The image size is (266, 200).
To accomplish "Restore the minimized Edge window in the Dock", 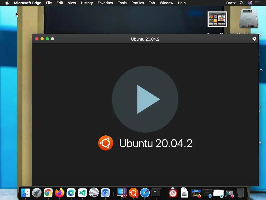I will tap(218, 193).
